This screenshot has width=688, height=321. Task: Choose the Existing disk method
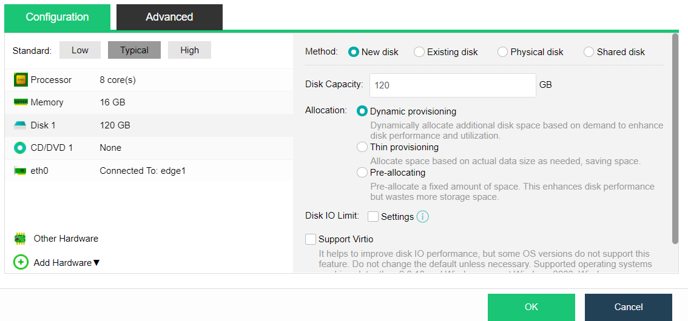click(x=419, y=52)
